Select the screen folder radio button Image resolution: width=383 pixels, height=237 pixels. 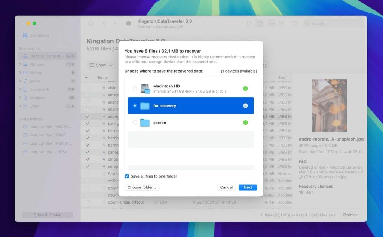coord(135,123)
